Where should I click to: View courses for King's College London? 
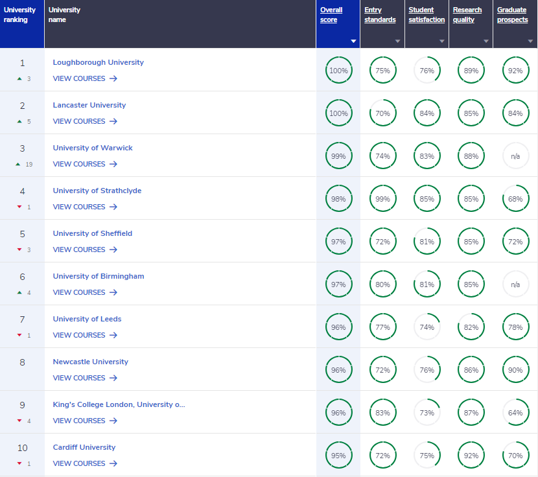[x=85, y=421]
